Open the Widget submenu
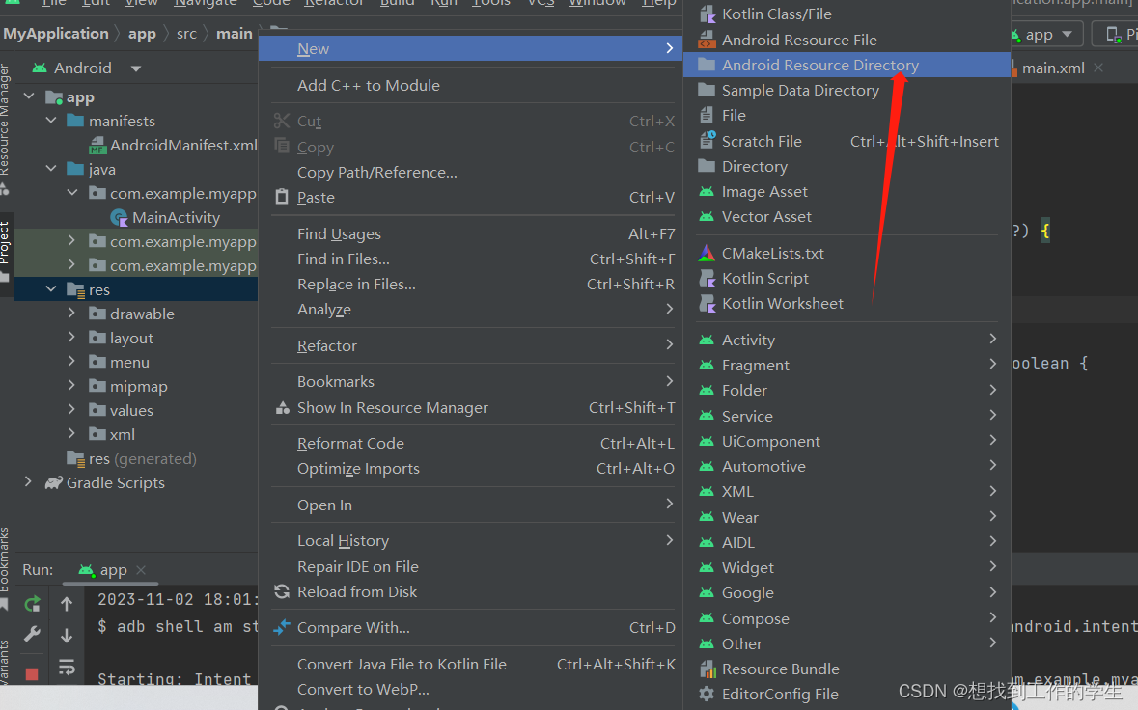This screenshot has height=710, width=1138. coord(847,568)
